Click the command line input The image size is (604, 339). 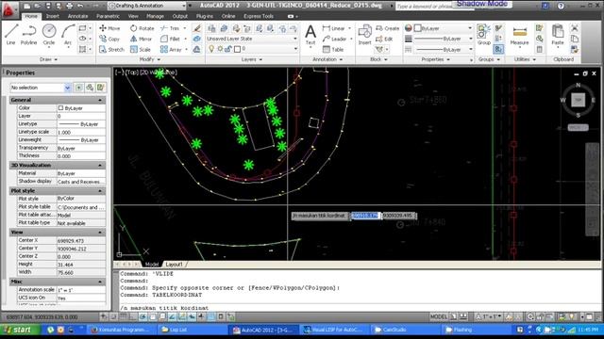(359, 308)
